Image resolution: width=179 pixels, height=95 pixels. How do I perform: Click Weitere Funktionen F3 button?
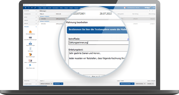pos(46,84)
